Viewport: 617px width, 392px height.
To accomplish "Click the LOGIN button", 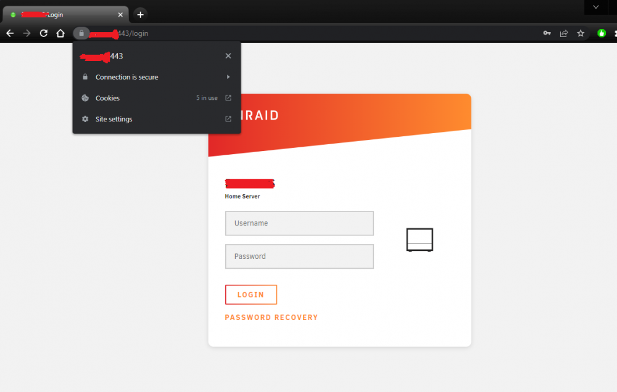I will point(251,295).
